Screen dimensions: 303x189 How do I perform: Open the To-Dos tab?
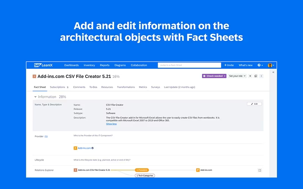coord(93,87)
